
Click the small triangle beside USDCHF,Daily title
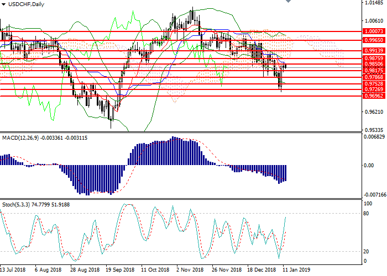pos(4,4)
